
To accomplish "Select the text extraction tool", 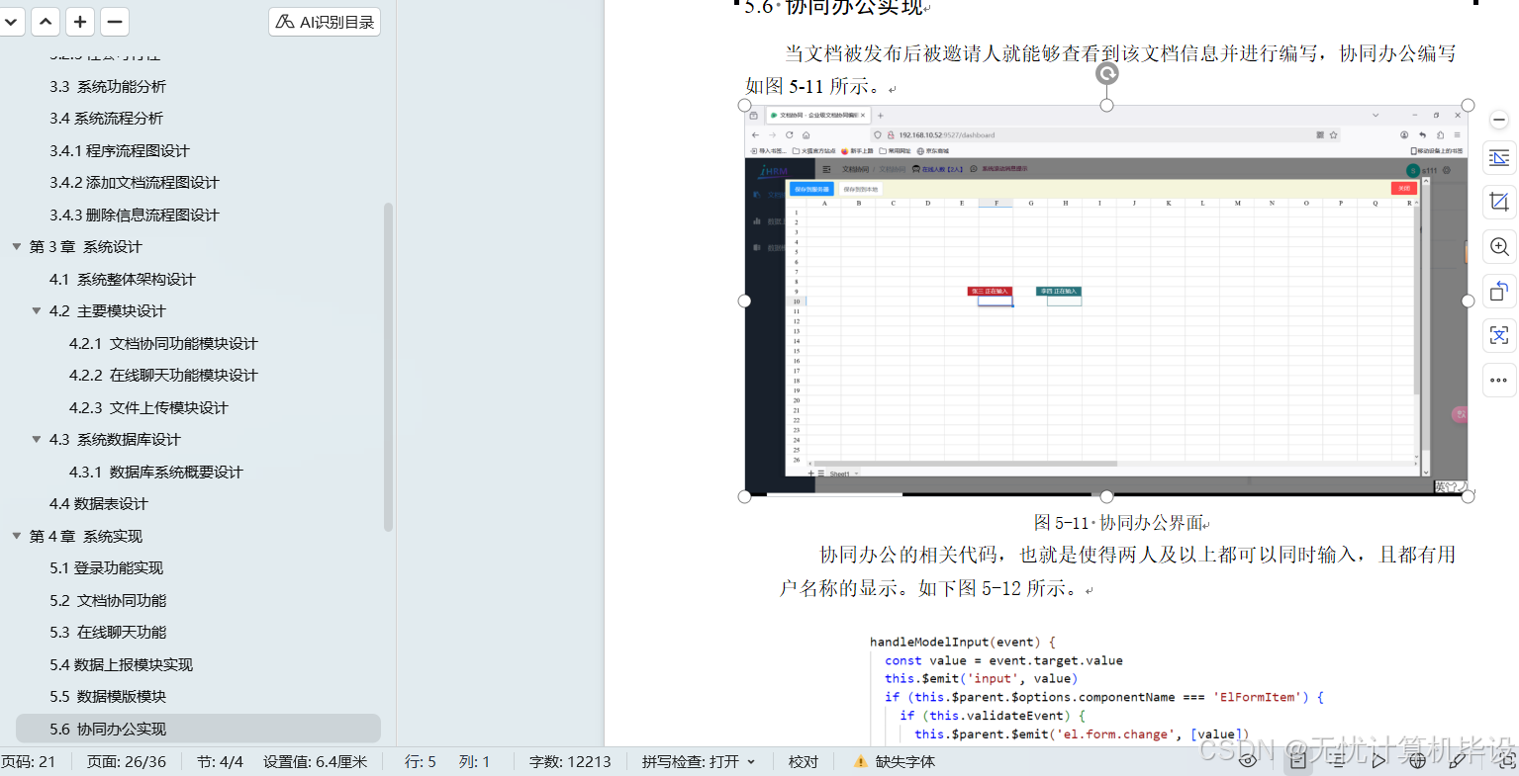I will (x=1498, y=335).
